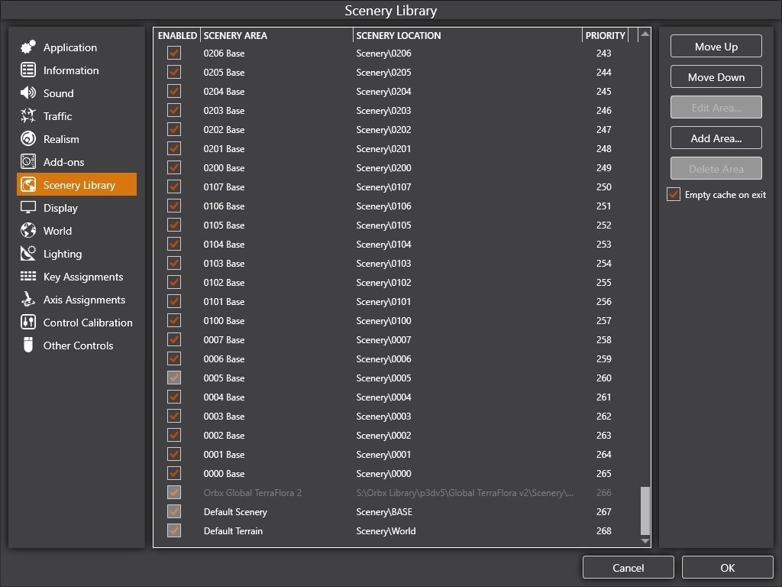Screen dimensions: 782x587
Task: Uncheck the 0100 Base enabled checkbox
Action: coord(174,321)
